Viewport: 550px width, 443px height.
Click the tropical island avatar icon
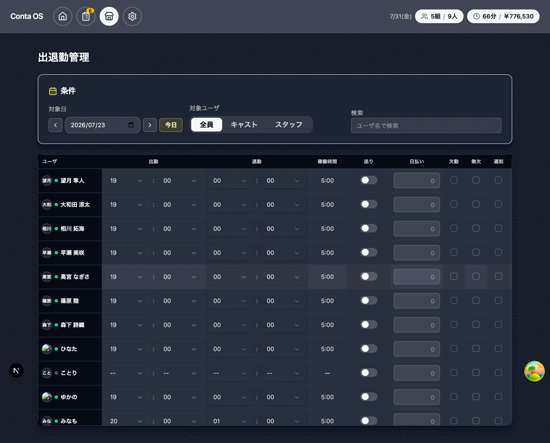tap(535, 371)
